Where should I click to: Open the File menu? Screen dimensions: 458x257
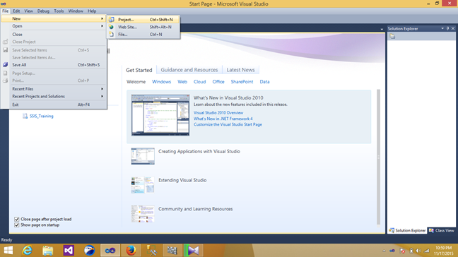coord(5,11)
